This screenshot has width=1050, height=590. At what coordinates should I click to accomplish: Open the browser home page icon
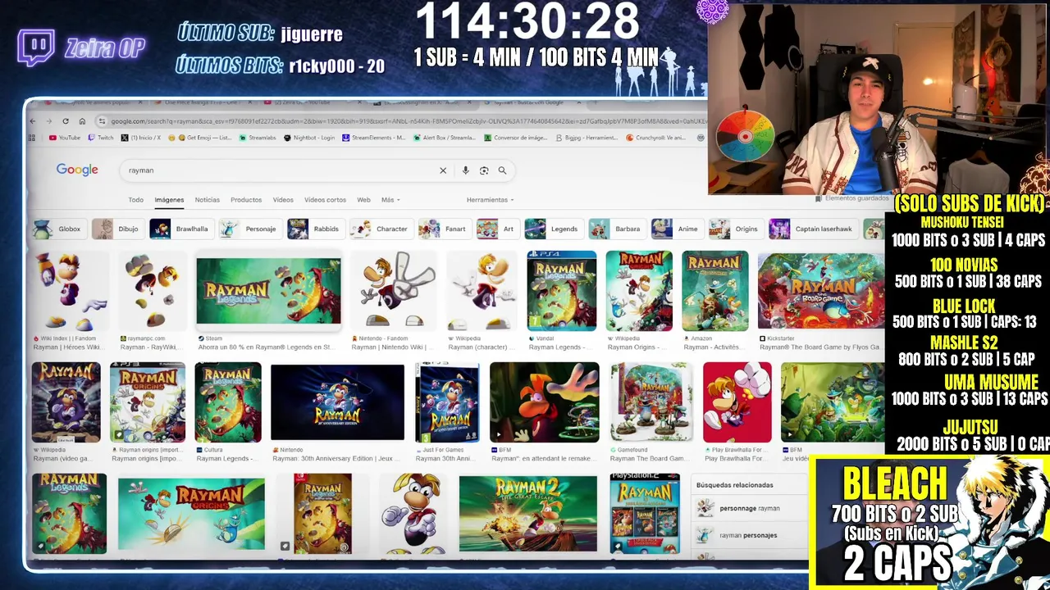point(82,121)
